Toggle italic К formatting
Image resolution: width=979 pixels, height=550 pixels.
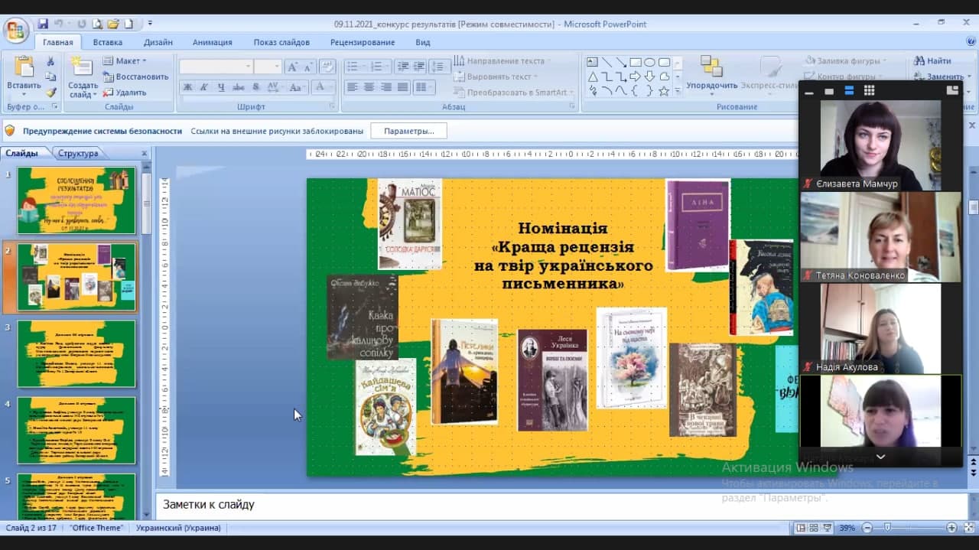[203, 87]
